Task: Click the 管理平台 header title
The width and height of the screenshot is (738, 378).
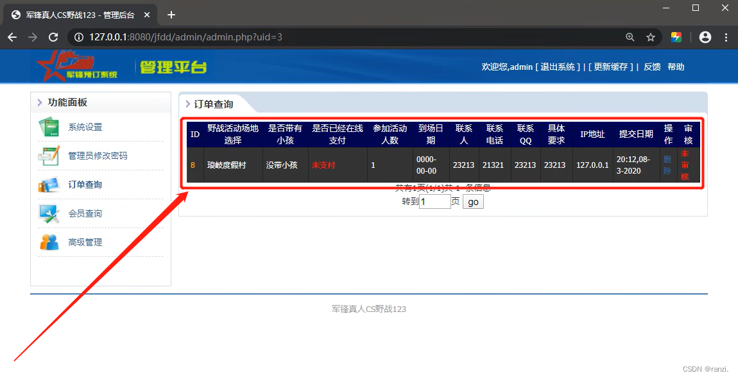Action: tap(173, 67)
